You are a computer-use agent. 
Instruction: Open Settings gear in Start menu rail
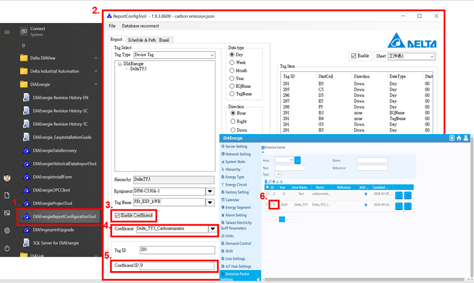(x=7, y=231)
